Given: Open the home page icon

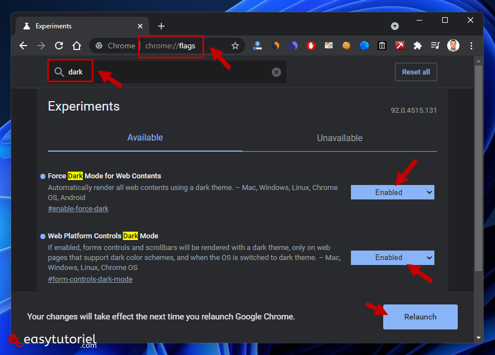Looking at the screenshot, I should pyautogui.click(x=77, y=46).
